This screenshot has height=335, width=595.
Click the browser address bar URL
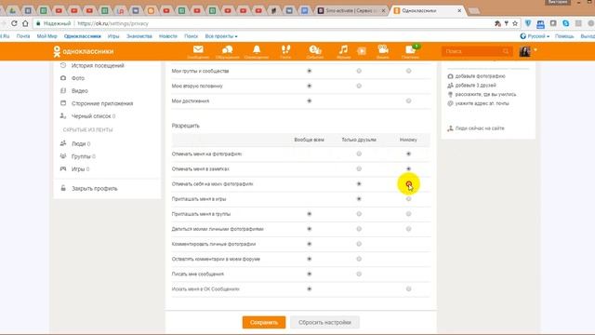click(112, 23)
